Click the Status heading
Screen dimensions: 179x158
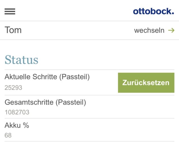[22, 60]
